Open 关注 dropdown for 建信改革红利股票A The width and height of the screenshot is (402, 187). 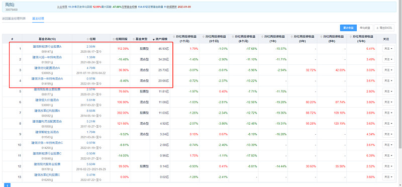pos(388,113)
